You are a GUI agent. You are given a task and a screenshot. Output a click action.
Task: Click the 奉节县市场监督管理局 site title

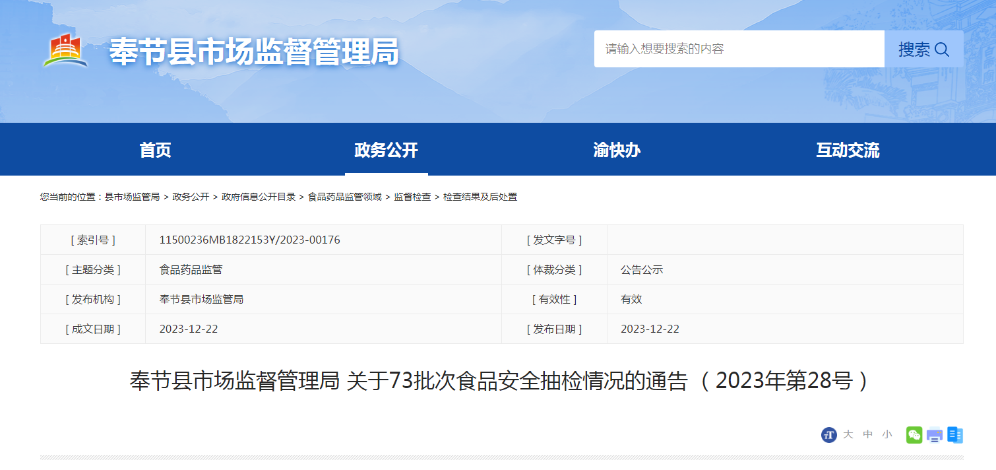click(254, 51)
